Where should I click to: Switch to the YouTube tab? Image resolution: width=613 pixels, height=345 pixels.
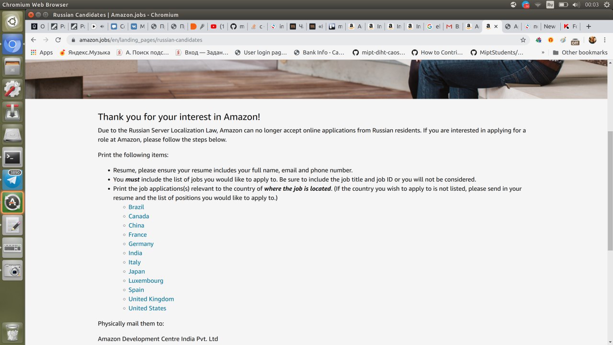[x=217, y=26]
